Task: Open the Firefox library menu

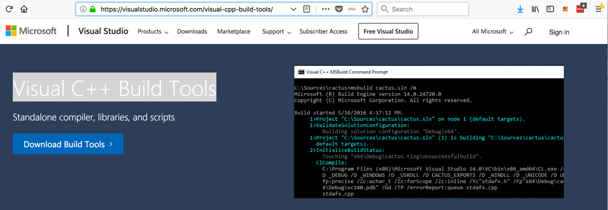Action: 535,9
